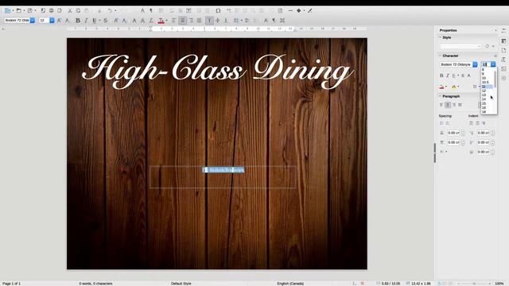509x286 pixels.
Task: Open the Gallery deck icon in the sidebar strip
Action: tap(503, 69)
